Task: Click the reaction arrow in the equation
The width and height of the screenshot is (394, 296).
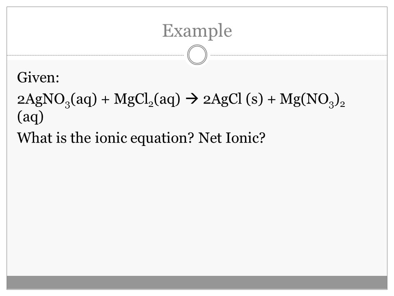Action: point(192,99)
